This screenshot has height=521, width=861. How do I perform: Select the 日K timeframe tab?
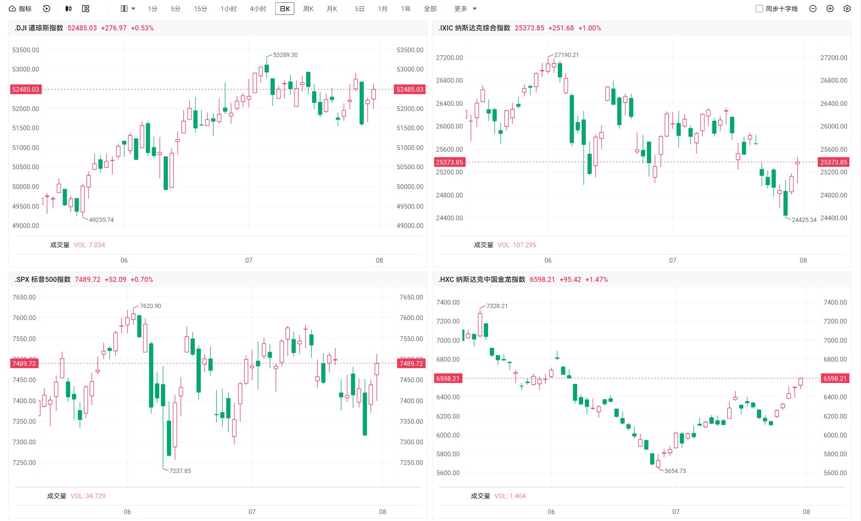[x=285, y=9]
